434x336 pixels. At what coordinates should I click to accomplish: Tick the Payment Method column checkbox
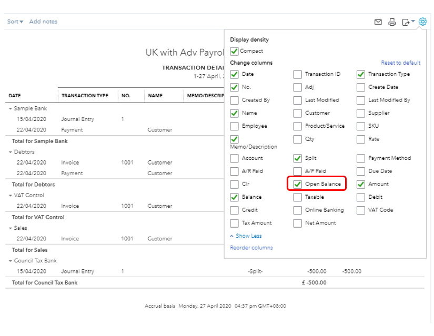tap(361, 158)
